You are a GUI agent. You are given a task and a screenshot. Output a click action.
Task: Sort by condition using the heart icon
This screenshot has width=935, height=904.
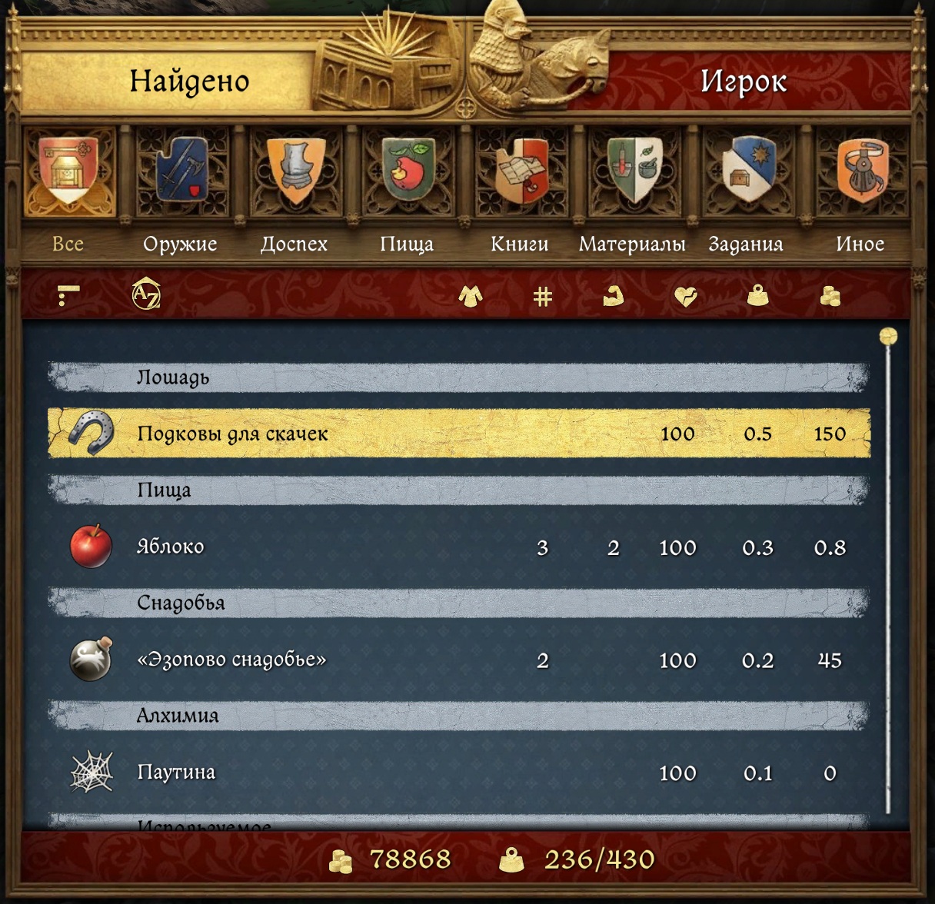[x=685, y=296]
